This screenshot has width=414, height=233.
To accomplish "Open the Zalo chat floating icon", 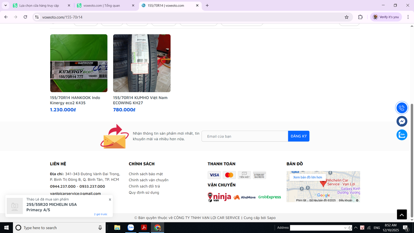I will click(x=401, y=135).
